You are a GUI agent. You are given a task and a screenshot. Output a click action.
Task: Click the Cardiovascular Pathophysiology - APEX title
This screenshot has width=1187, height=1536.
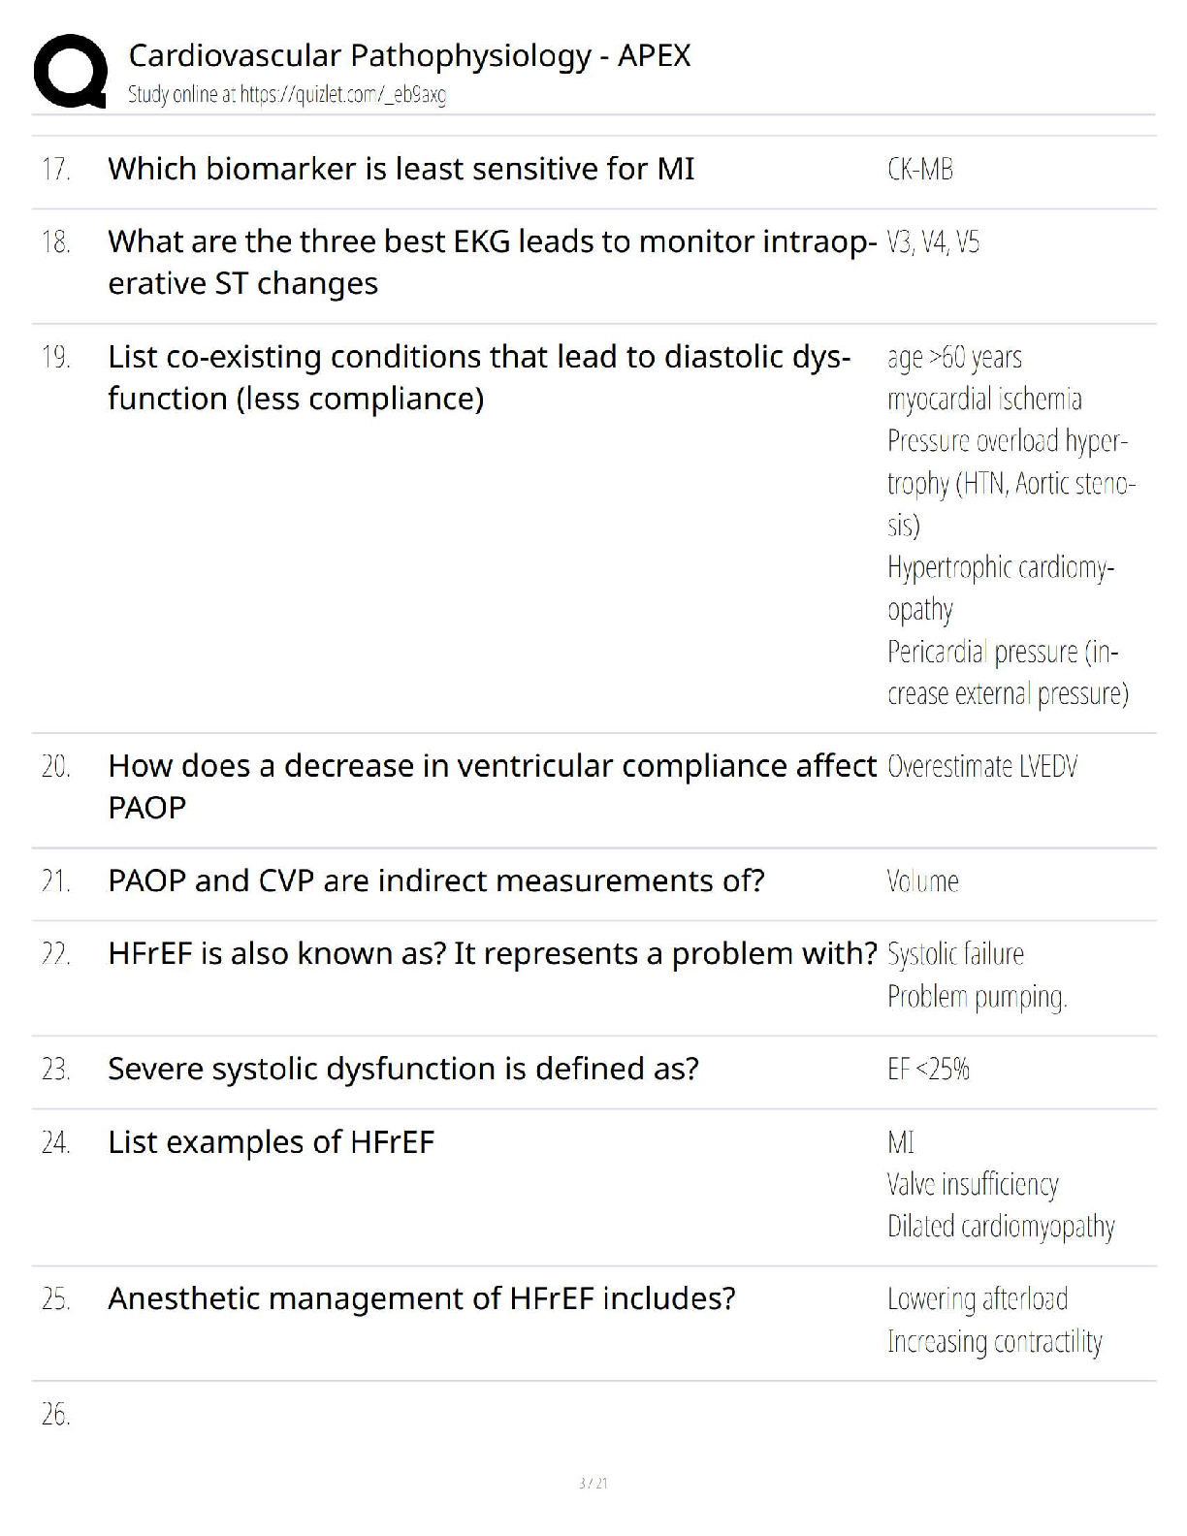pyautogui.click(x=409, y=55)
